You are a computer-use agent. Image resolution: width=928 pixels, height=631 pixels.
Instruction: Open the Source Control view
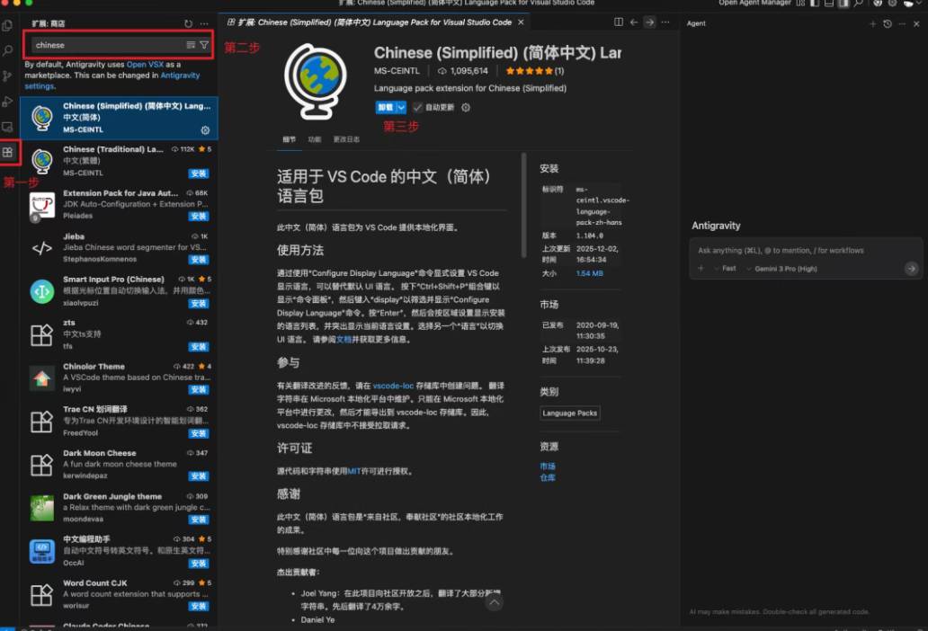[x=8, y=76]
